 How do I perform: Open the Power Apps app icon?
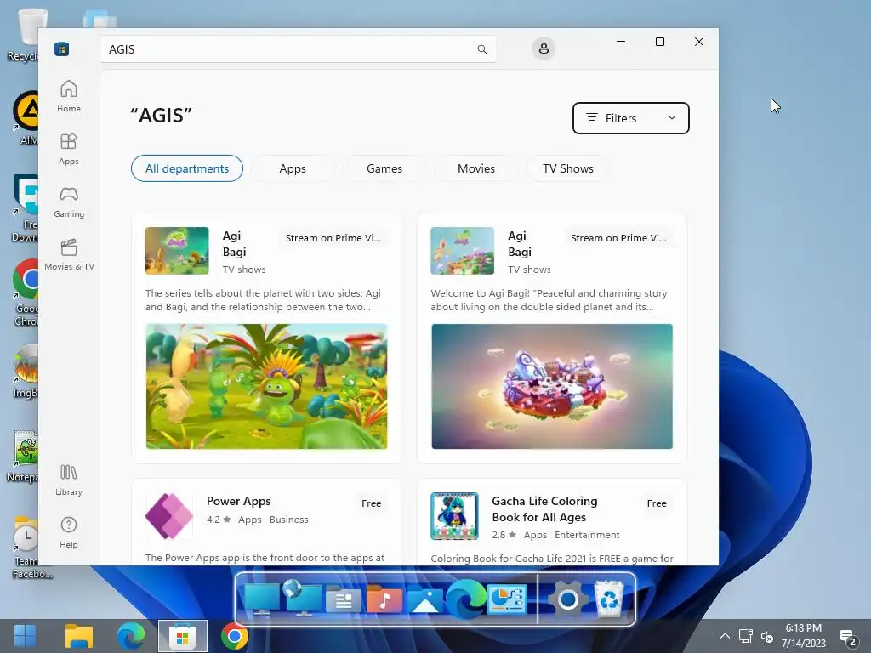pyautogui.click(x=169, y=516)
